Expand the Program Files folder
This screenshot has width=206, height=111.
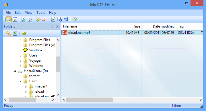click(20, 40)
